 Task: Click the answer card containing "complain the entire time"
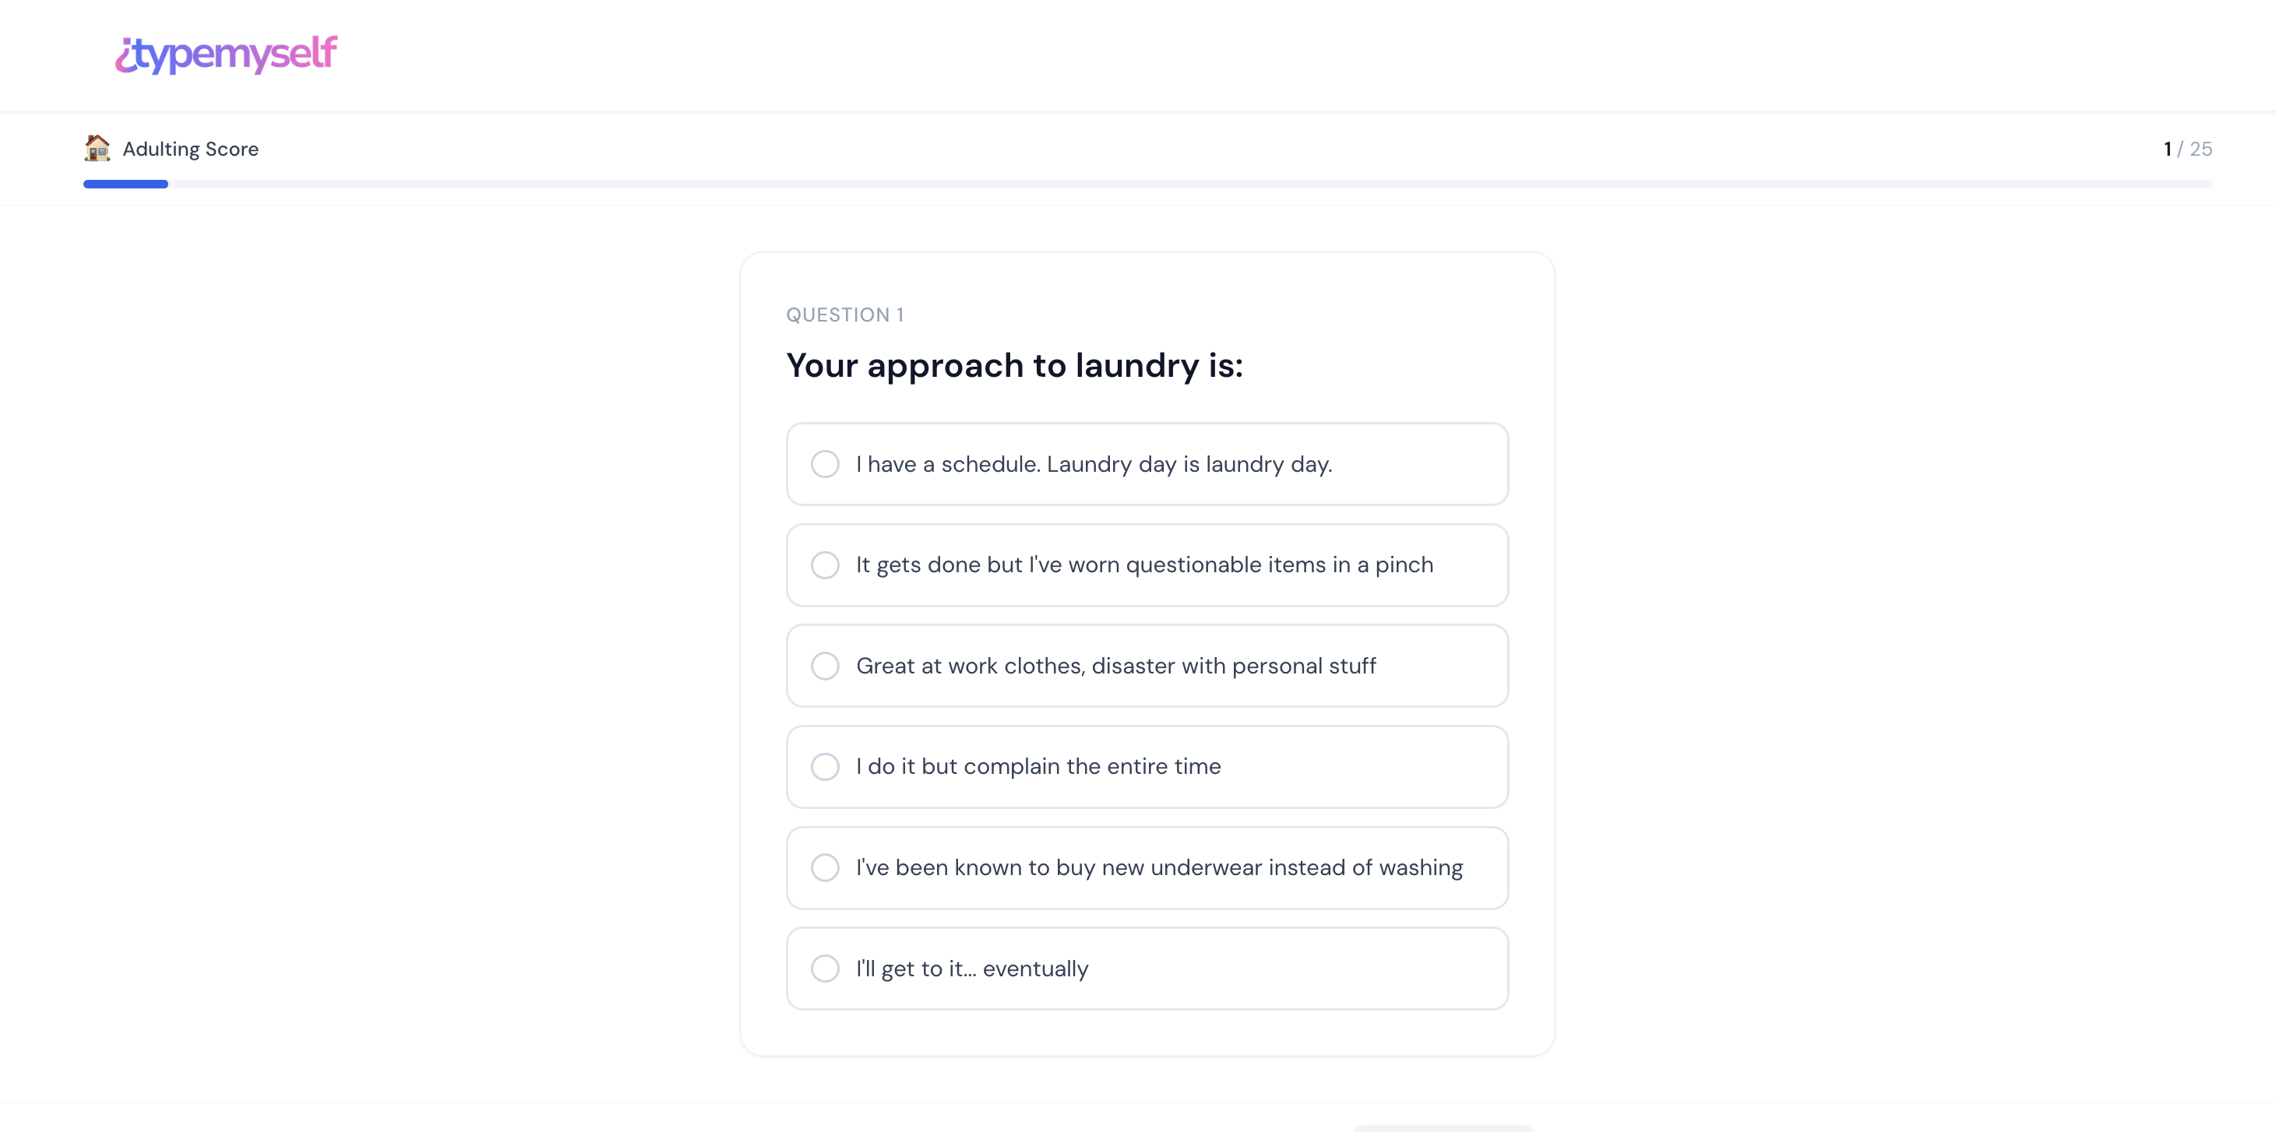(x=1146, y=766)
